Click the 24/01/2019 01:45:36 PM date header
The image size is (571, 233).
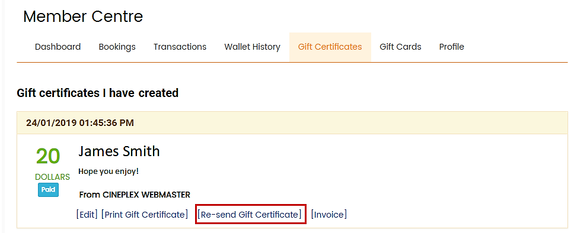[80, 122]
